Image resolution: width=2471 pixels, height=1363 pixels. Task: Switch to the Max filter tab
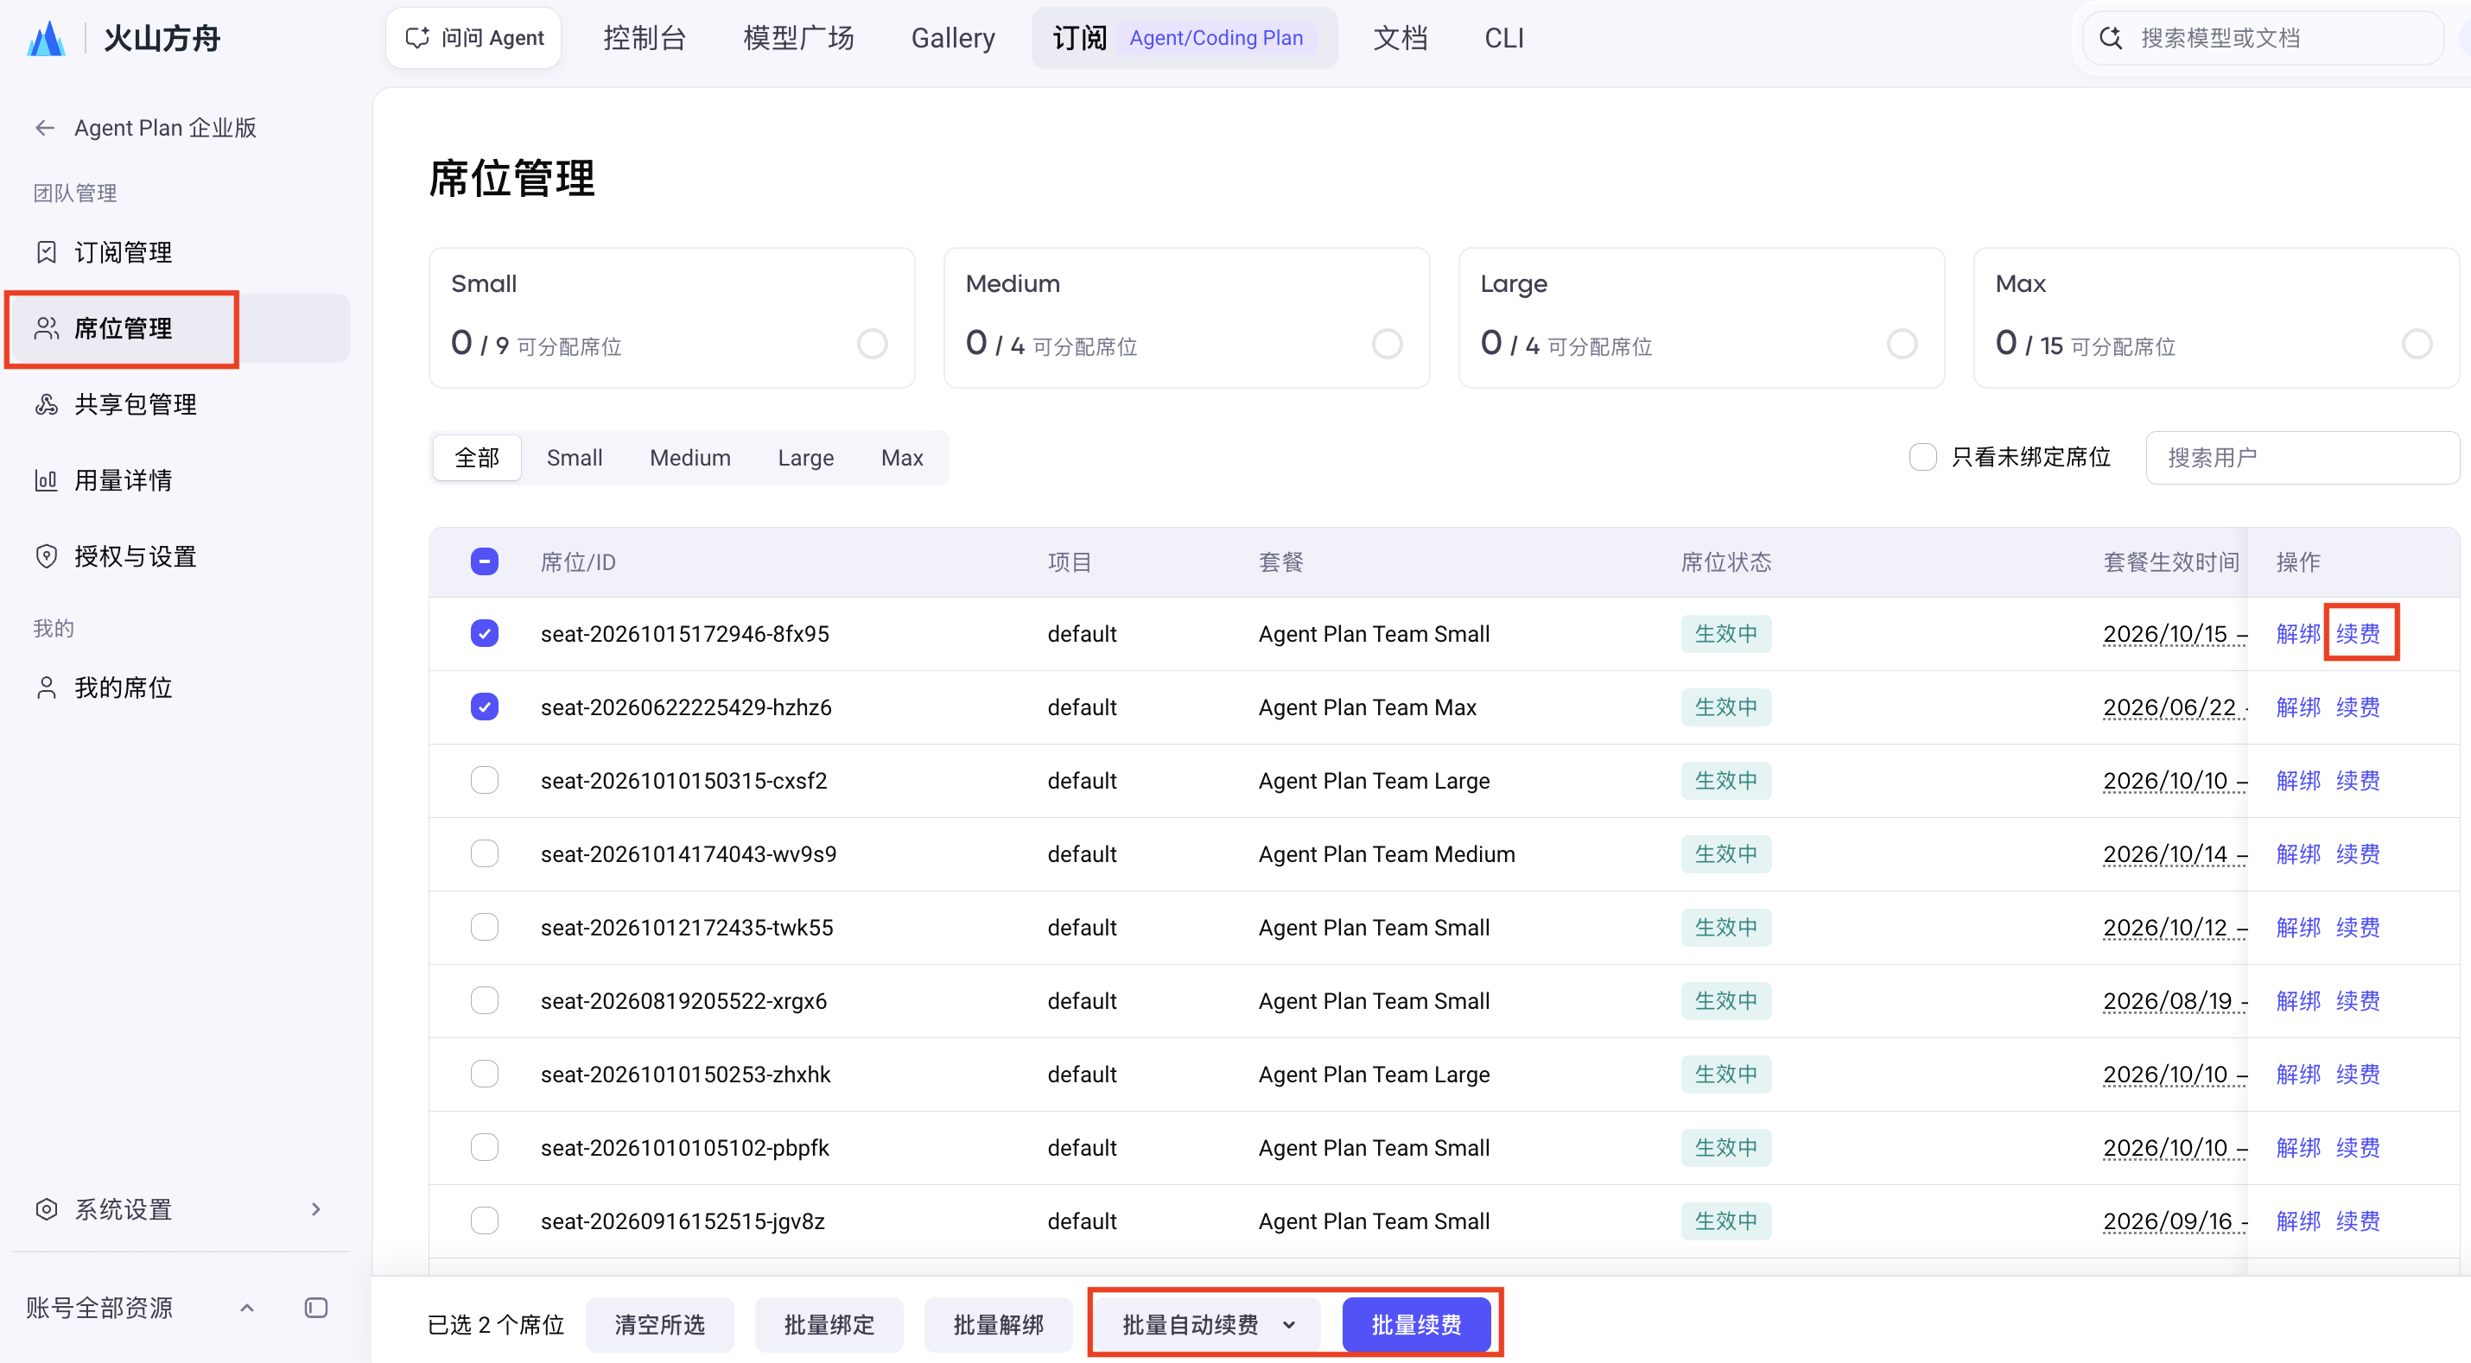tap(902, 458)
